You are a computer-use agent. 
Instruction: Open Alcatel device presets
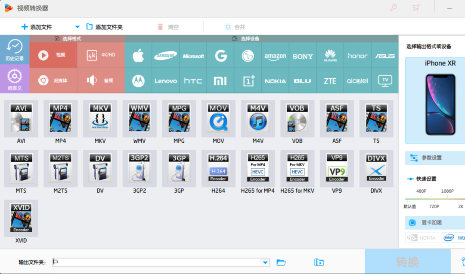click(357, 80)
